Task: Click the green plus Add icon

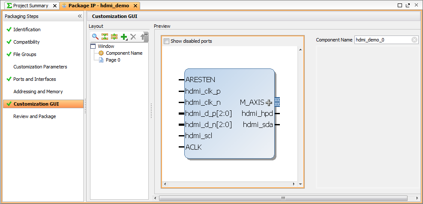Action: pyautogui.click(x=124, y=37)
